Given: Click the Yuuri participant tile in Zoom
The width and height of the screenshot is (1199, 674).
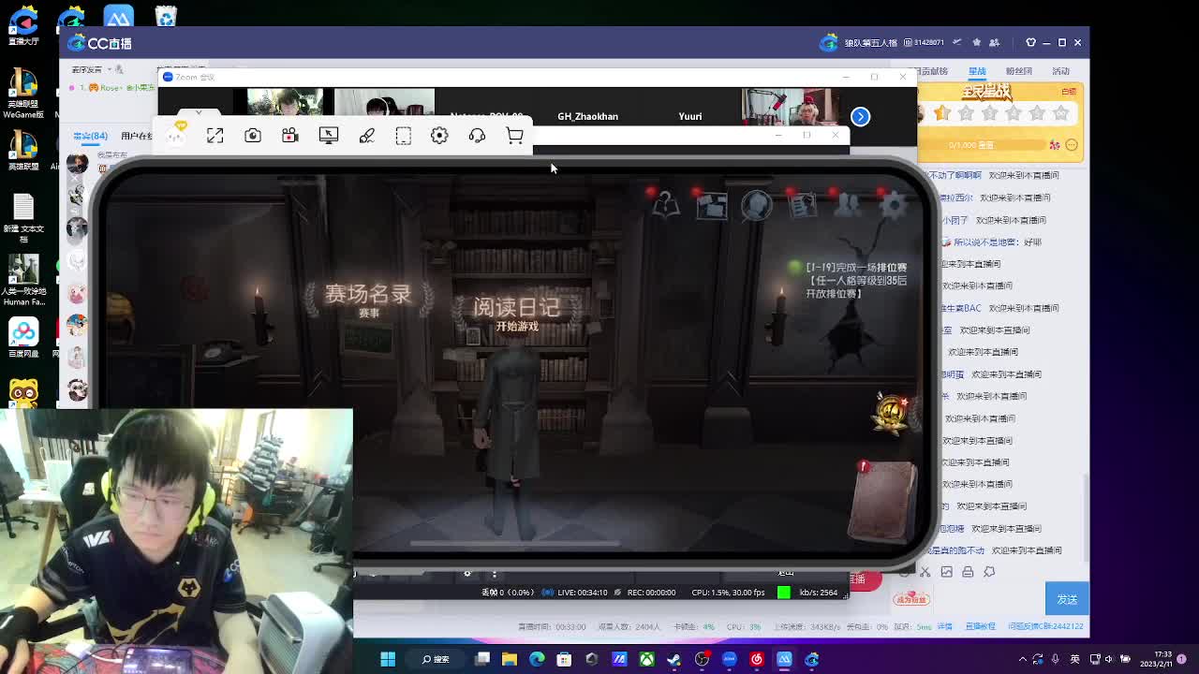Looking at the screenshot, I should pos(689,116).
